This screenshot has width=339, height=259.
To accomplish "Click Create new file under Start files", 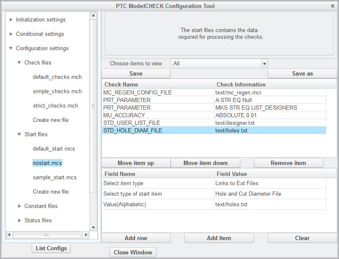I will point(51,192).
